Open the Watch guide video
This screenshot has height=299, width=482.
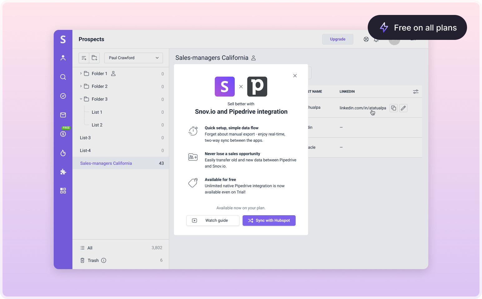(213, 220)
